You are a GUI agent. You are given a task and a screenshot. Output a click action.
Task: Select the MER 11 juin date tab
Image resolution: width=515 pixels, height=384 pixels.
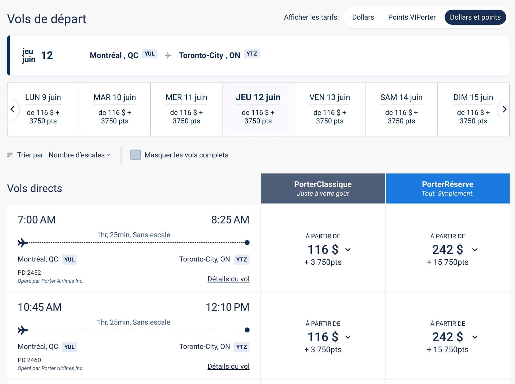186,109
